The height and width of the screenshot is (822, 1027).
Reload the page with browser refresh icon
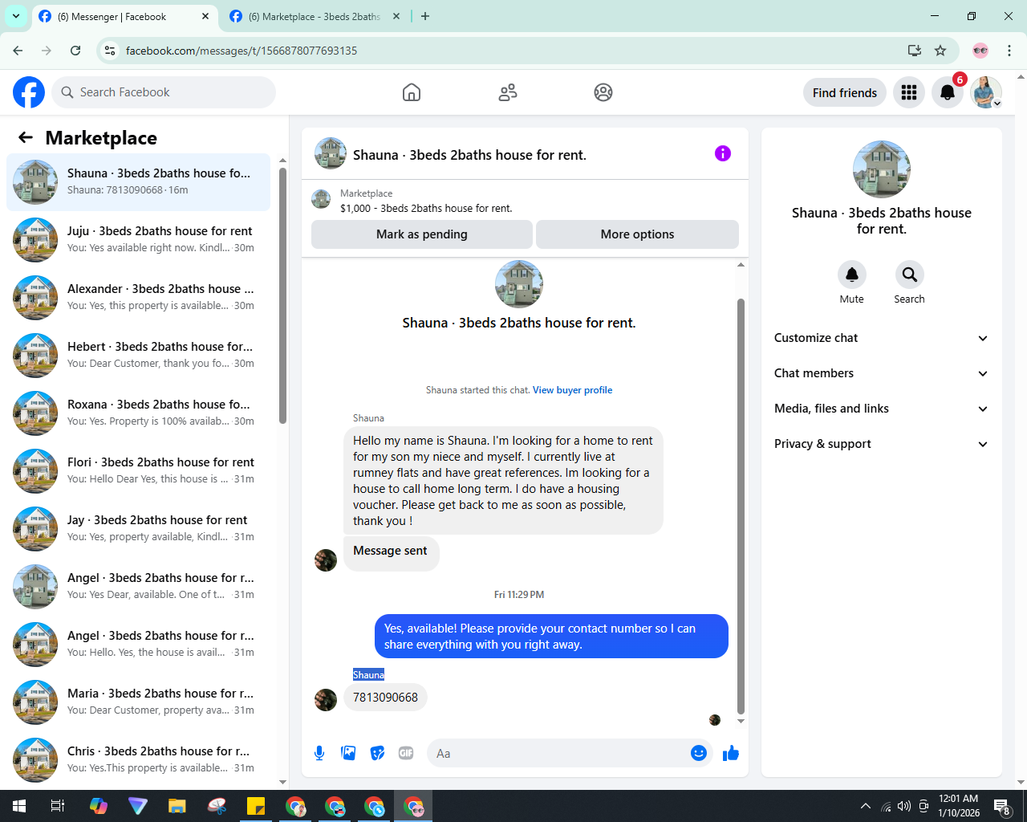pyautogui.click(x=75, y=51)
